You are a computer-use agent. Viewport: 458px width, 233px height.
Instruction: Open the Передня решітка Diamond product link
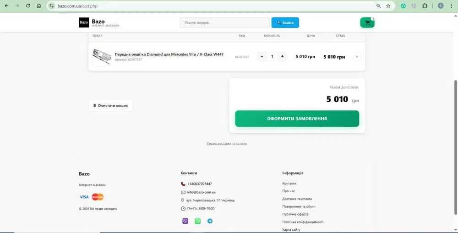[169, 54]
